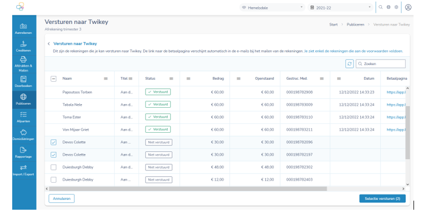Sort by the Naam column header
Screen dimensions: 422x215
point(67,79)
